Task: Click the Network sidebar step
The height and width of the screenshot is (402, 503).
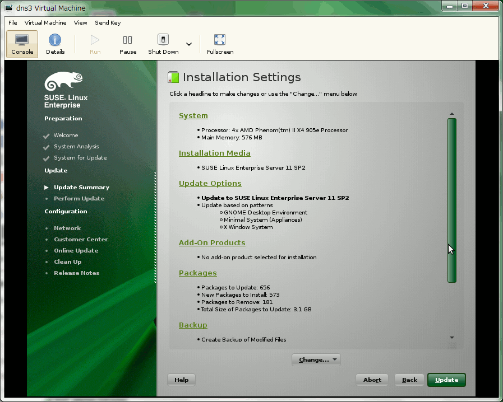Action: coord(67,228)
